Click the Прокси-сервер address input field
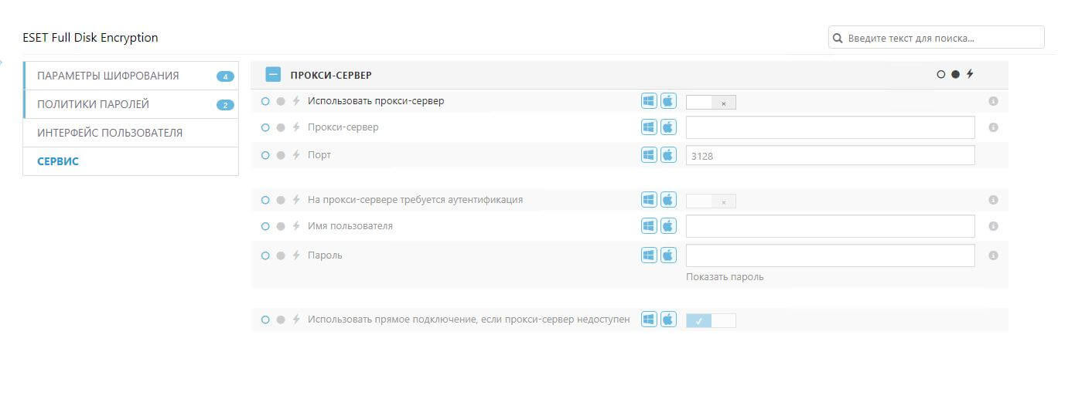The image size is (1075, 399). pyautogui.click(x=830, y=127)
